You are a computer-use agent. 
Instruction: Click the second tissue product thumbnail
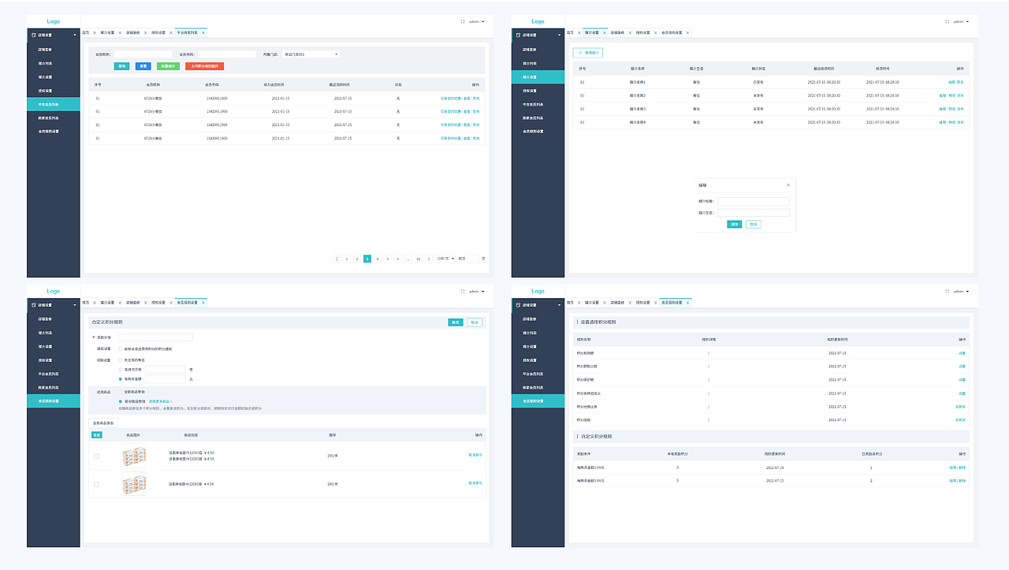[x=134, y=483]
